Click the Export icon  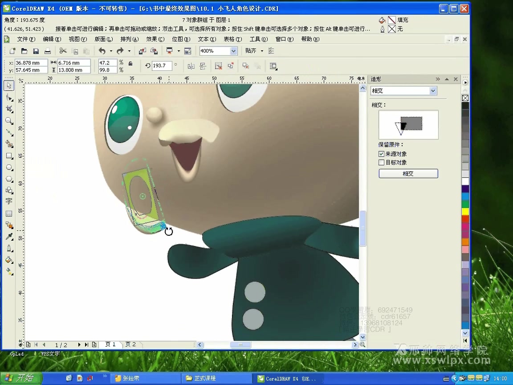pos(154,51)
